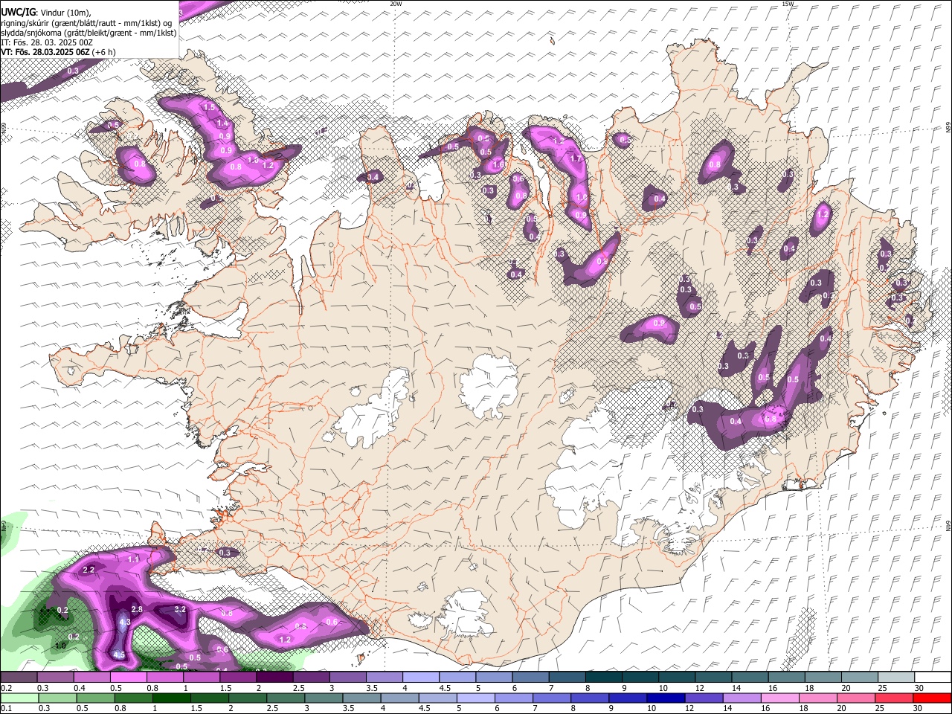Click the pale grey 25–30 swatch in the upper legend scale
The width and height of the screenshot is (952, 714).
click(896, 678)
